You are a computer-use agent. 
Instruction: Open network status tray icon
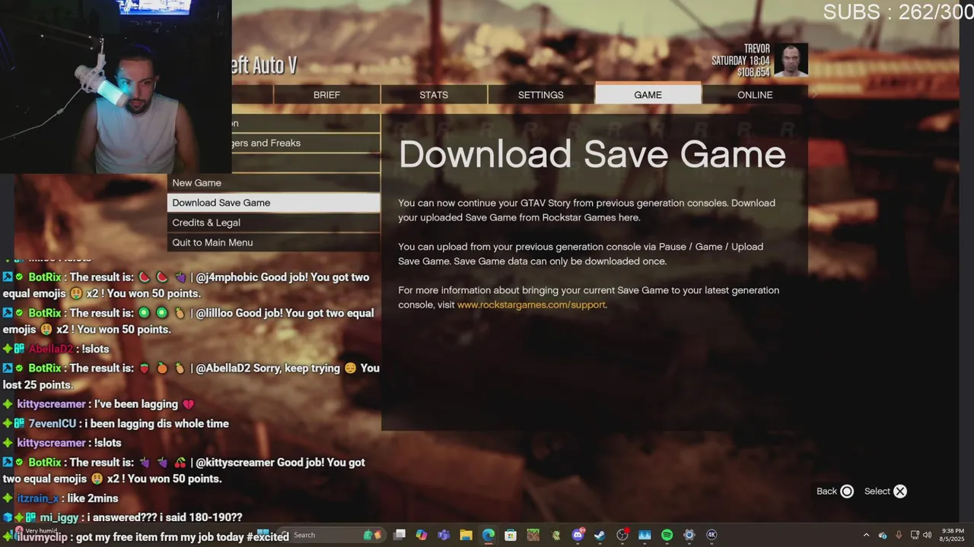coord(915,535)
